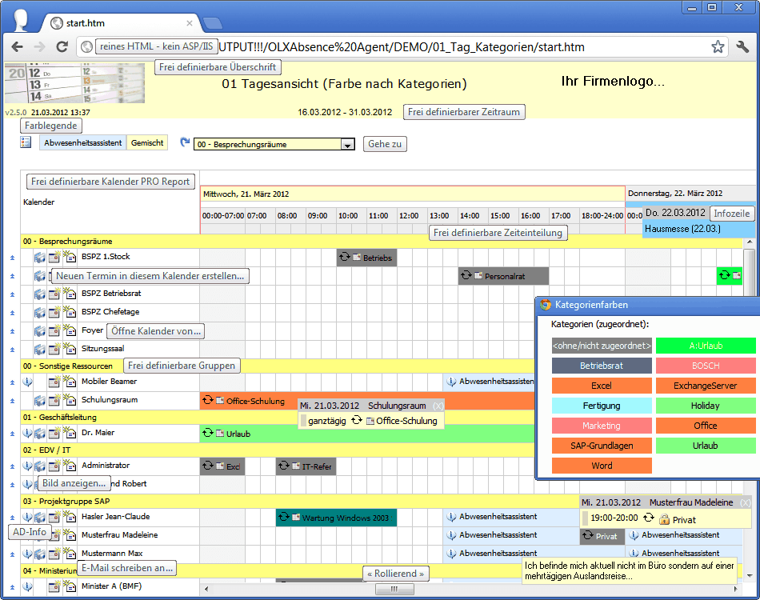760x600 pixels.
Task: Click the Wartung Windows 2003 appointment
Action: coord(336,518)
